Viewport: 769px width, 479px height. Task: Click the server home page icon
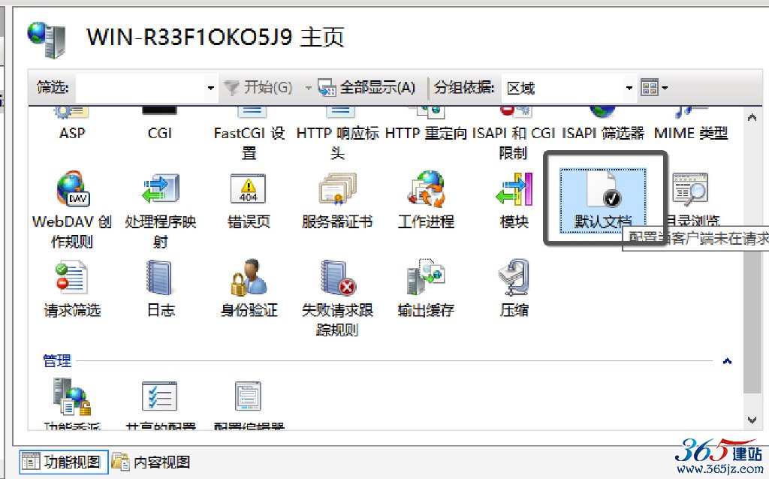click(47, 40)
